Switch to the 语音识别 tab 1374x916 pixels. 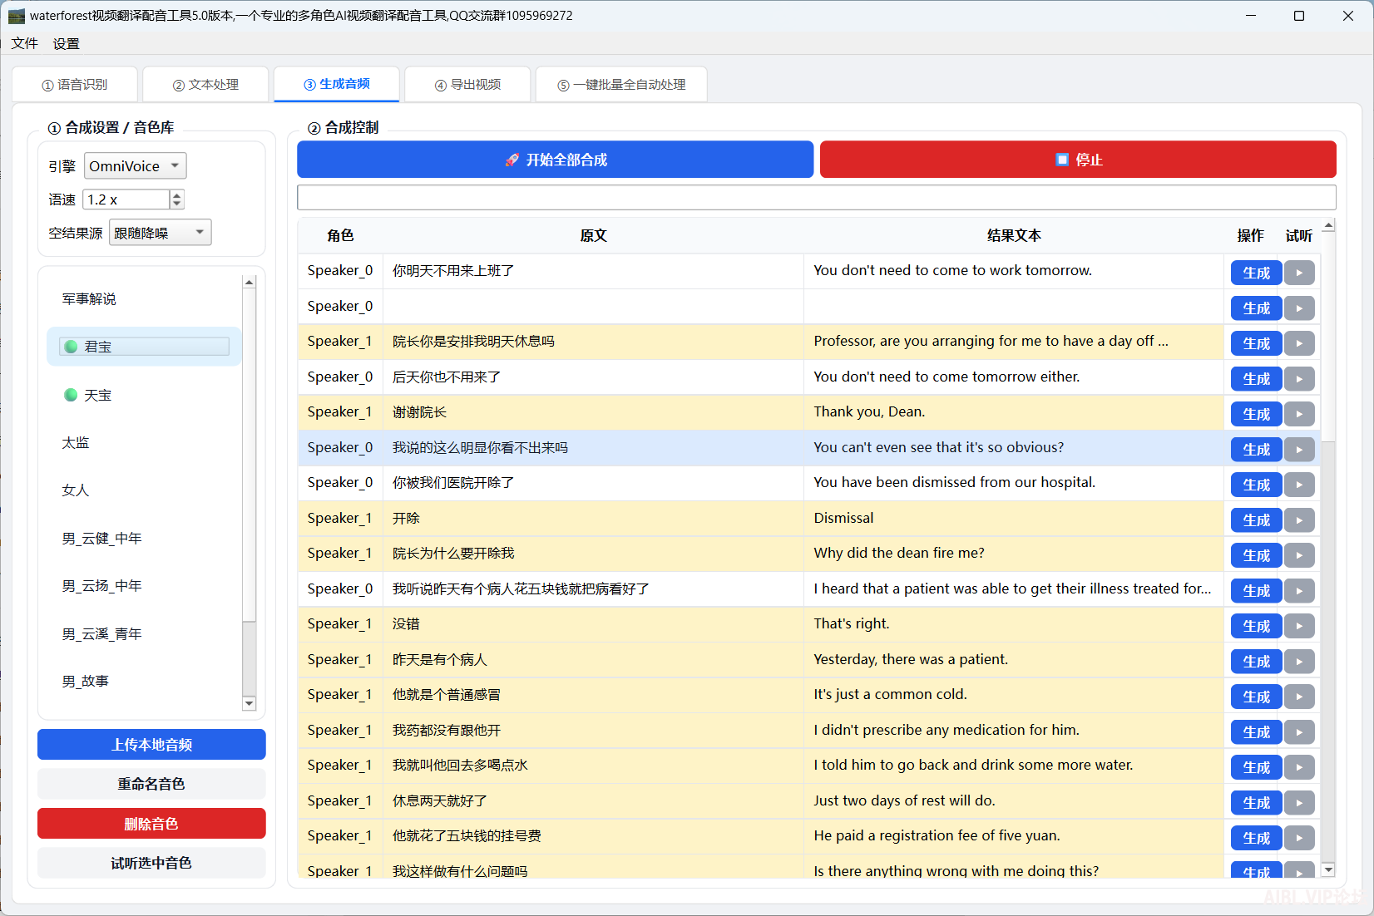point(75,85)
